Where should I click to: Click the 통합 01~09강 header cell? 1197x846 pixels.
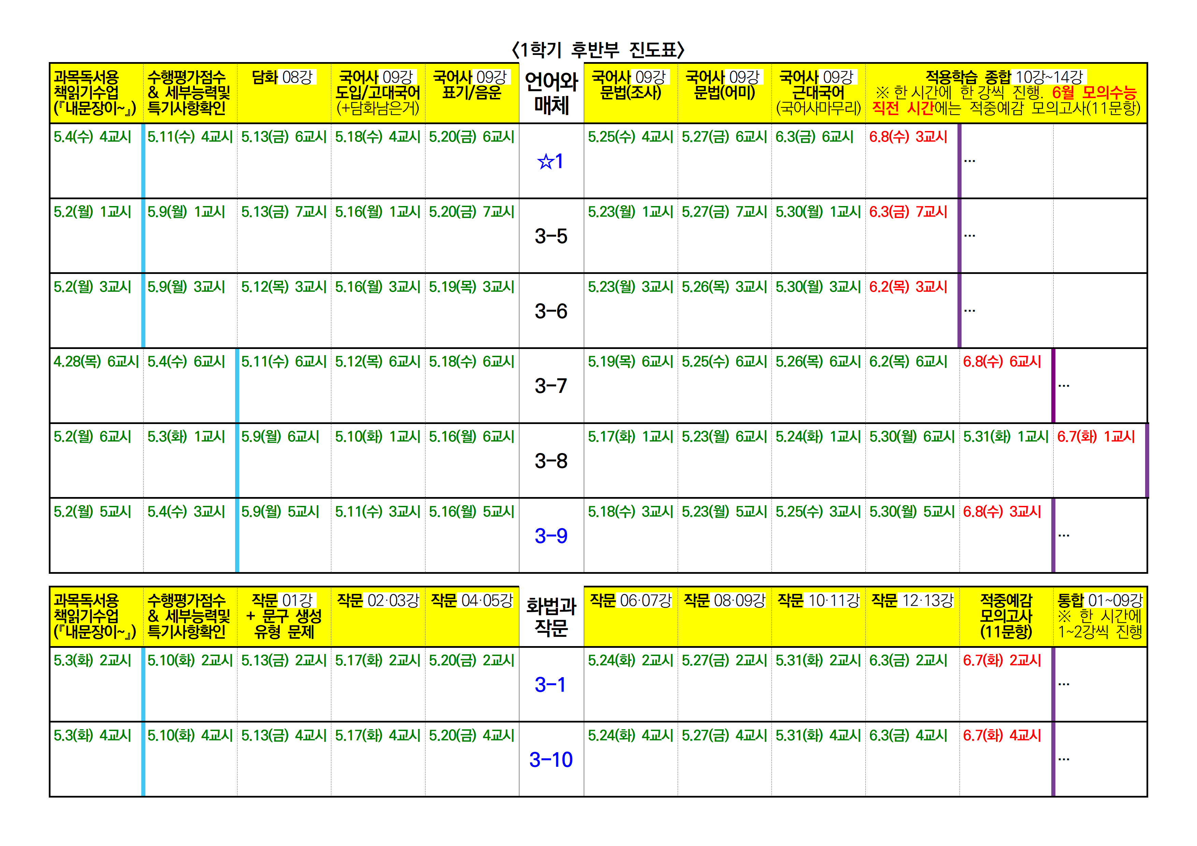tap(1099, 616)
